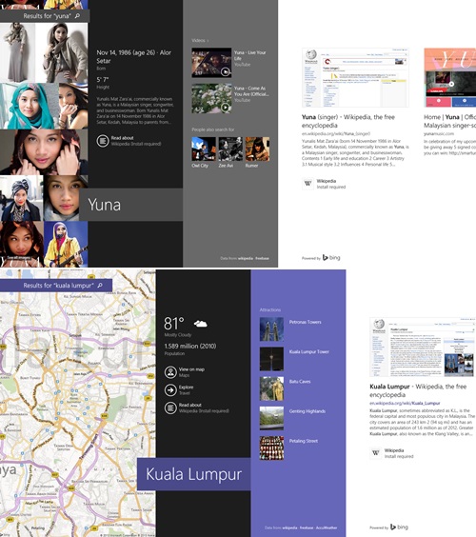Open the Batu Caves attraction thumbnail
The height and width of the screenshot is (537, 476).
tap(271, 388)
